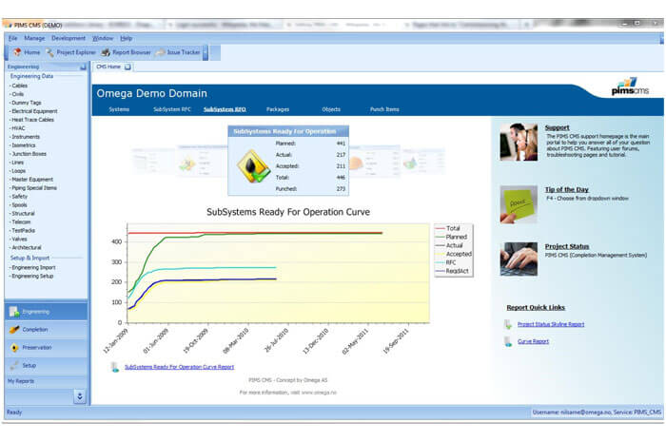The image size is (666, 442).
Task: Click the Support headset thumbnail
Action: coord(519,142)
